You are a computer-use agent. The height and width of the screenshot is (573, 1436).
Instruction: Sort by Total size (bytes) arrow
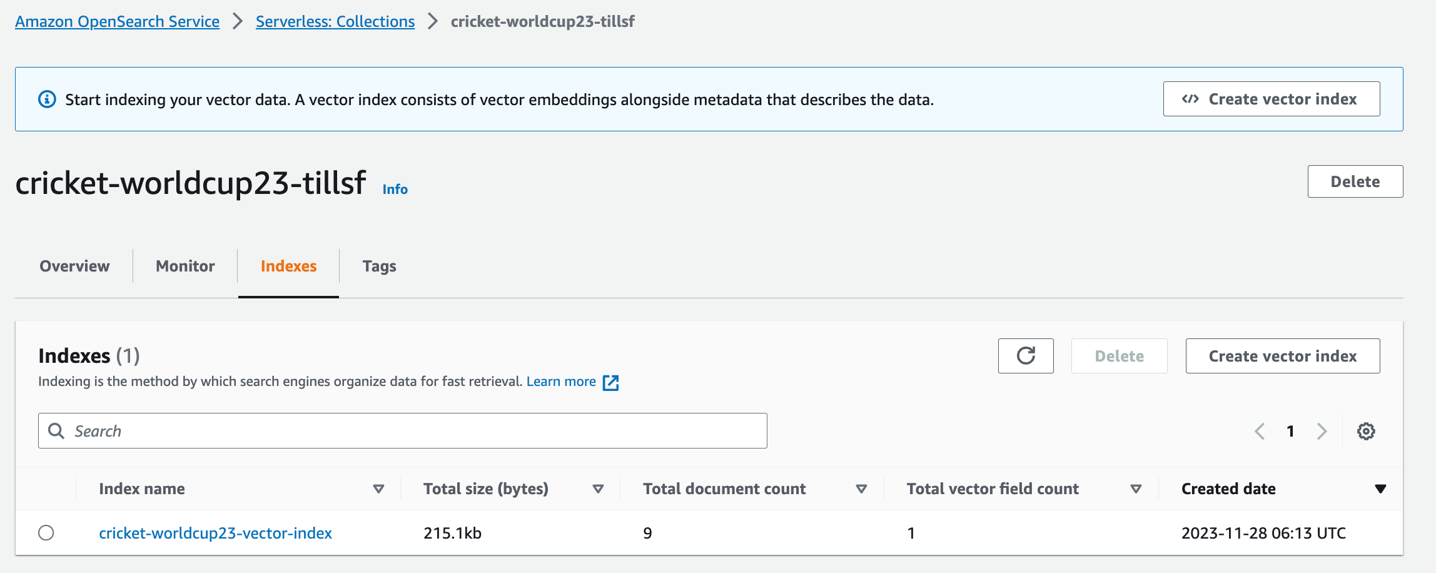(x=598, y=489)
